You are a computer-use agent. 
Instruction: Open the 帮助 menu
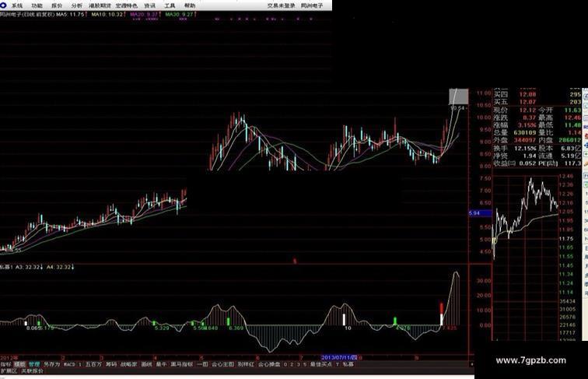coord(190,5)
